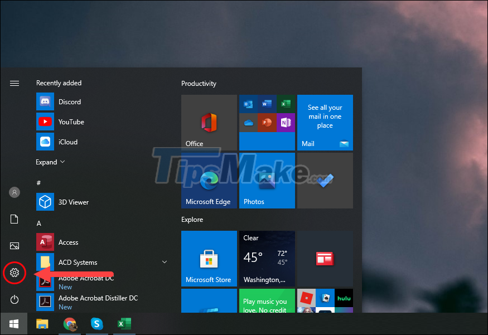Screen dimensions: 488x335
Task: Click the A letter group header
Action: pos(38,224)
